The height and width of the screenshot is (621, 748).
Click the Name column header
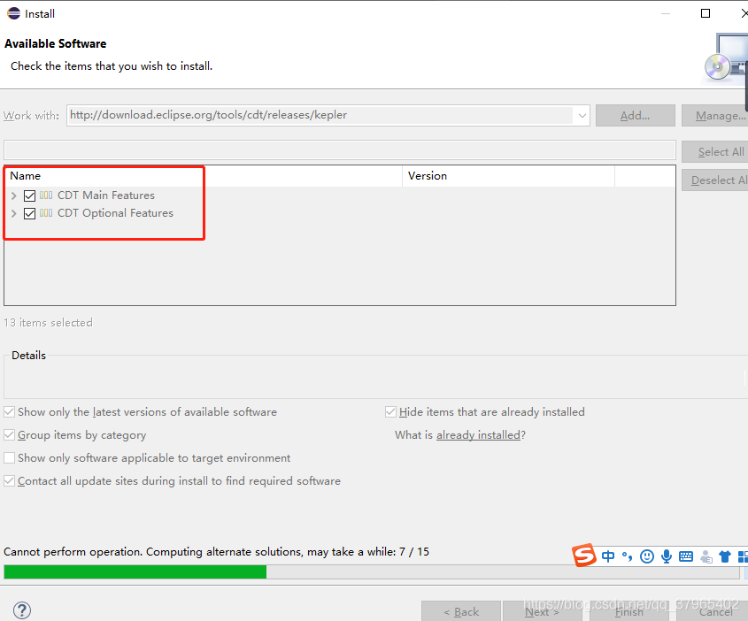click(x=204, y=176)
